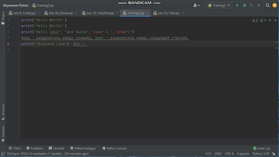279x157 pixels.
Task: Switch to Les-10_Slovar.py tab
Action: pos(59,13)
